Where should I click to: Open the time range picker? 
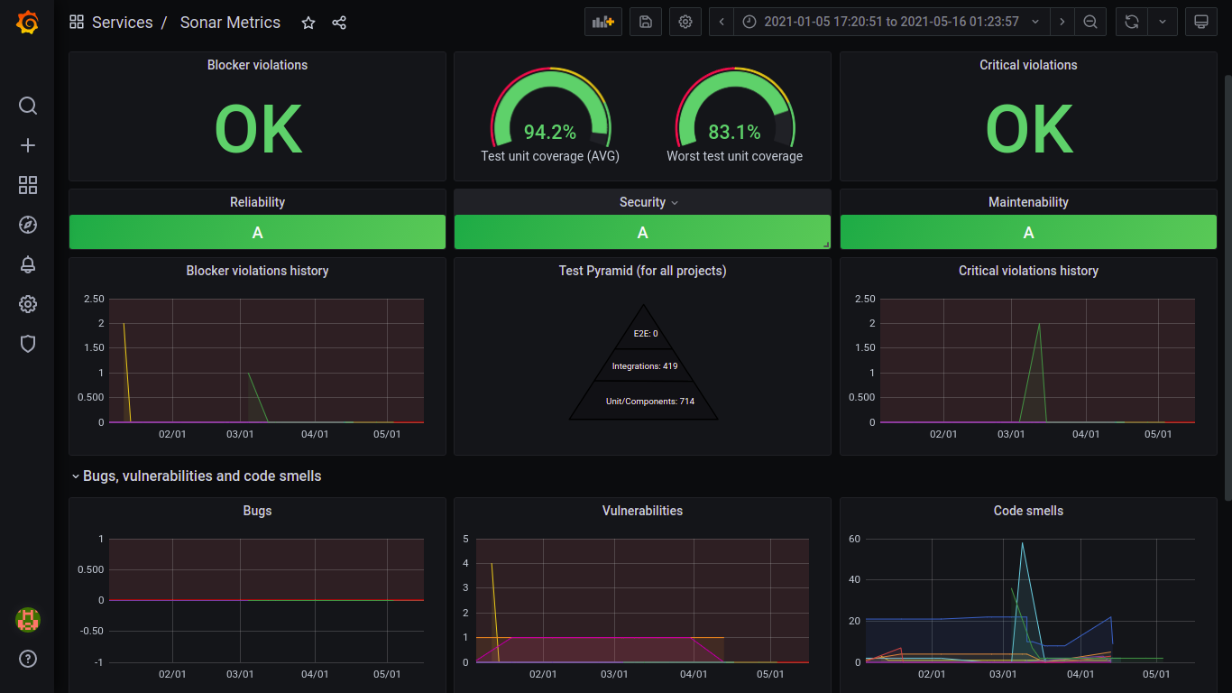pyautogui.click(x=892, y=22)
